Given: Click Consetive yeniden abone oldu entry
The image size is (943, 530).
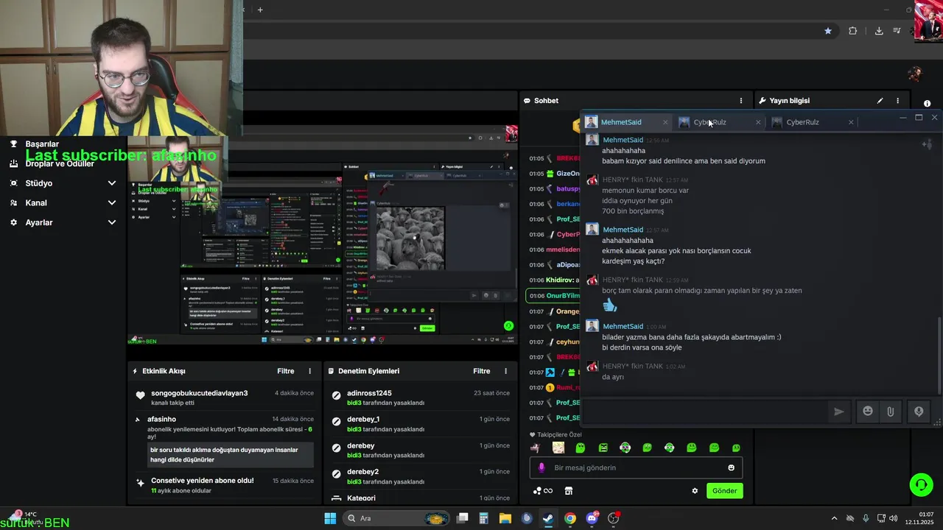Looking at the screenshot, I should 203,481.
